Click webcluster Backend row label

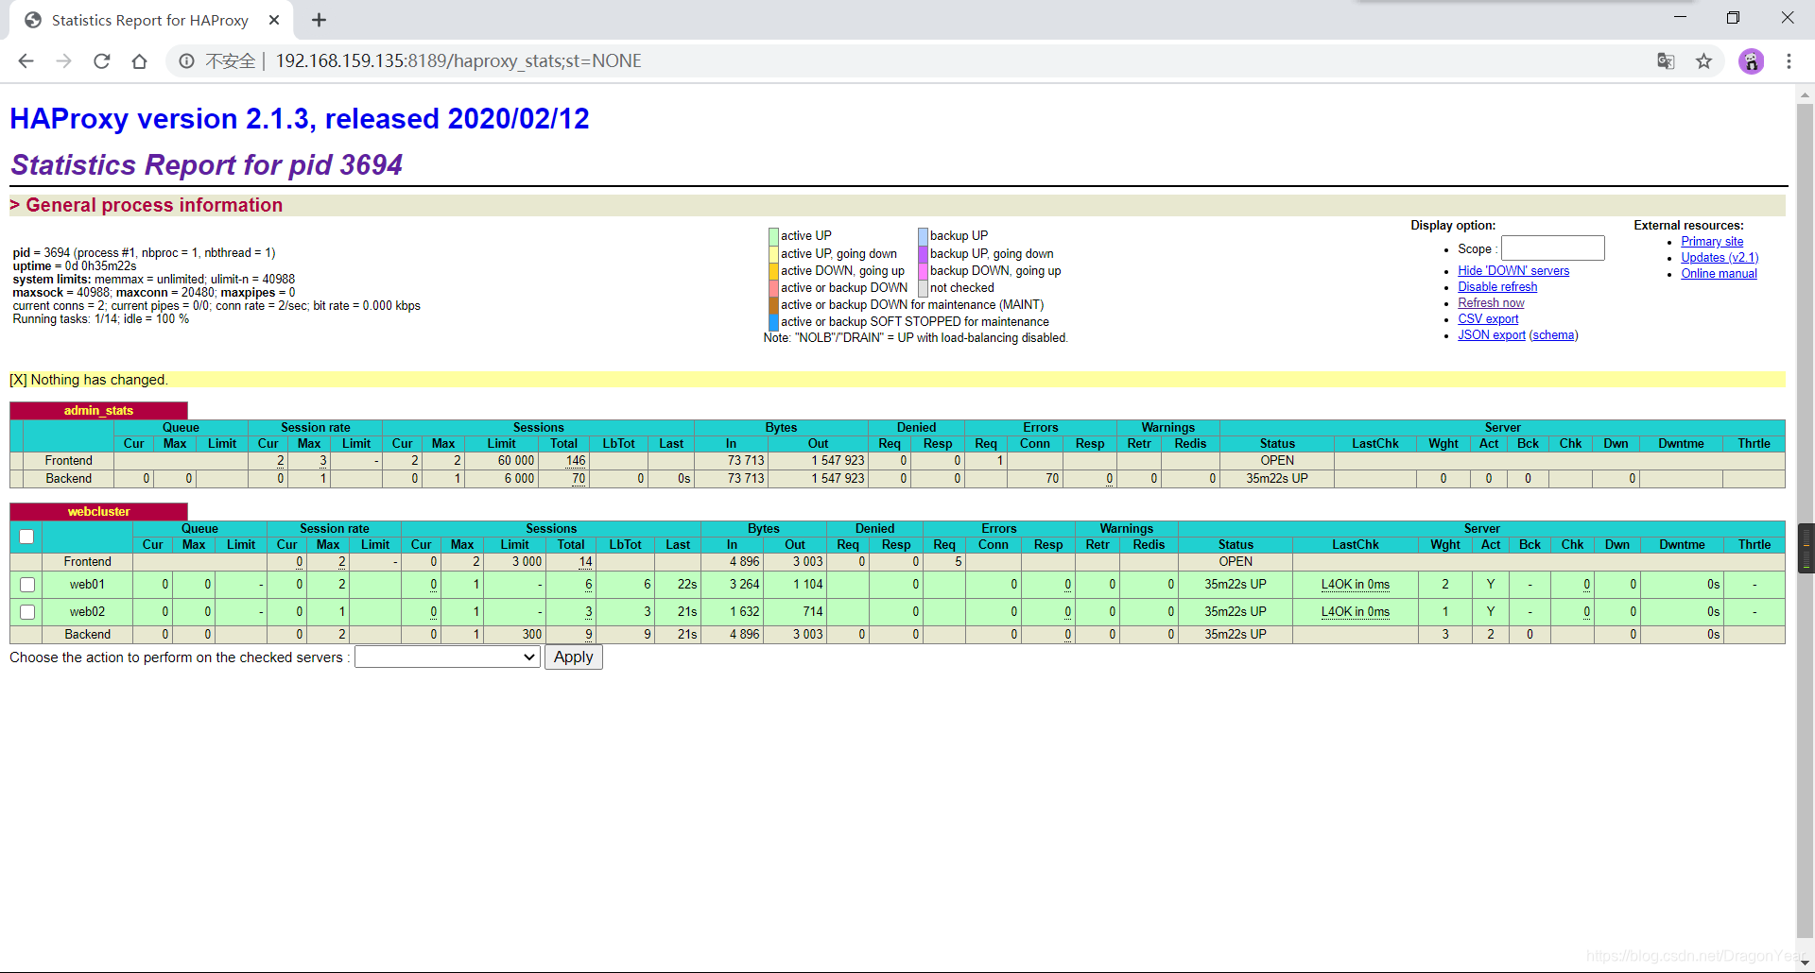(87, 635)
